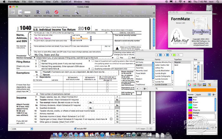
Task: Click the document color icon in Fonts
Action: coord(180,55)
